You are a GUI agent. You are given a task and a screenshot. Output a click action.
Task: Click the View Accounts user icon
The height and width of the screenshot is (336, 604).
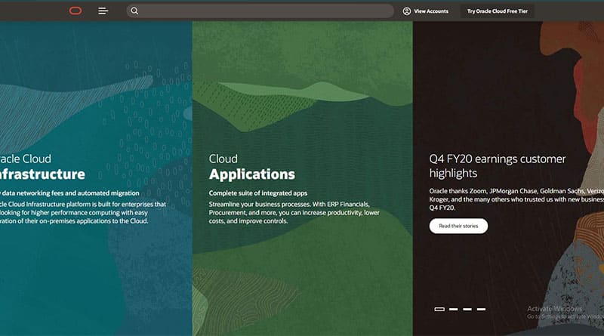(x=407, y=11)
